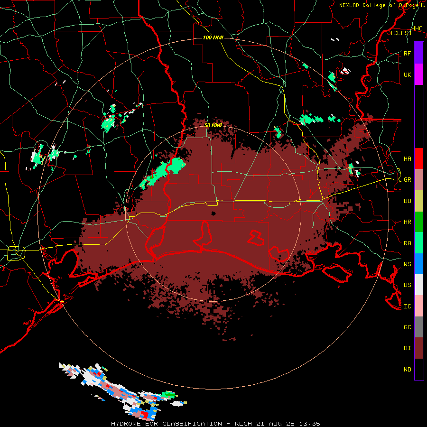Click the 'BI' legend label text

click(x=408, y=348)
